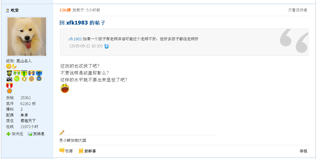The height and width of the screenshot is (159, 318).
Task: Click the sun level icon
Action: click(9, 66)
